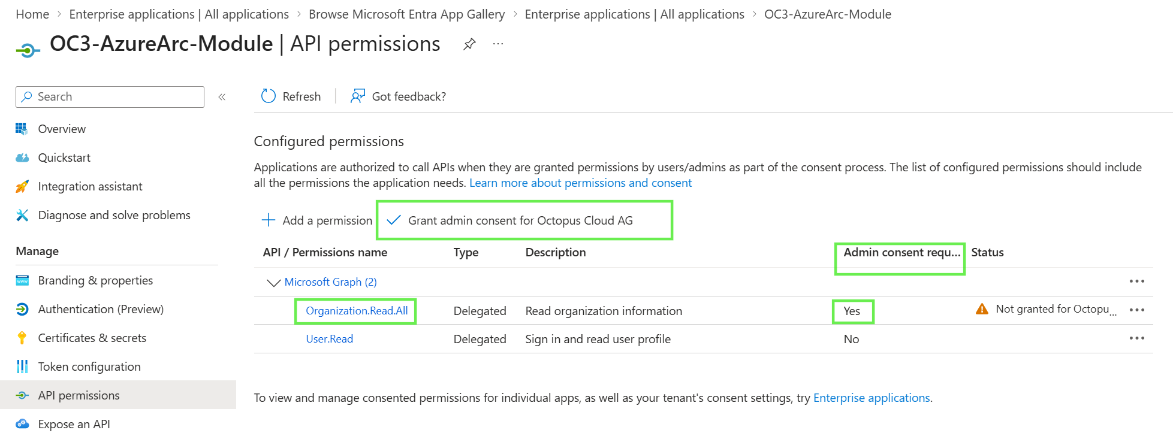
Task: Click the API / Permissions name column header
Action: (x=325, y=252)
